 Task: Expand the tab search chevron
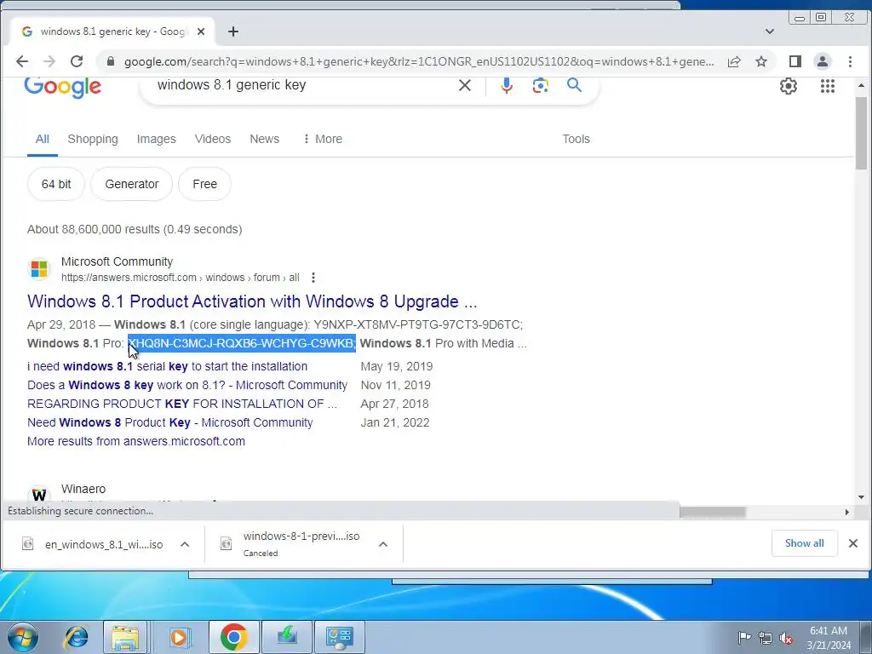[770, 32]
